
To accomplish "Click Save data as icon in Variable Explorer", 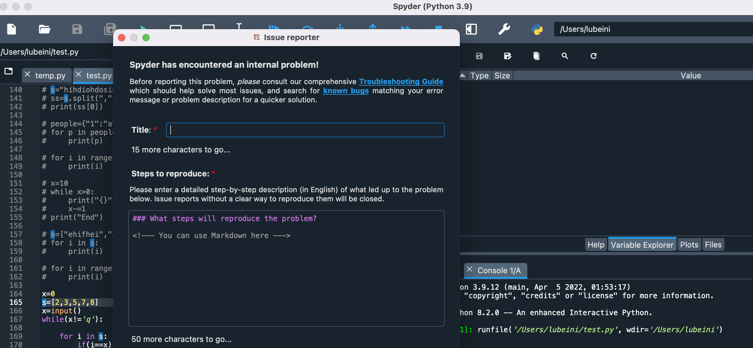I will (x=508, y=56).
